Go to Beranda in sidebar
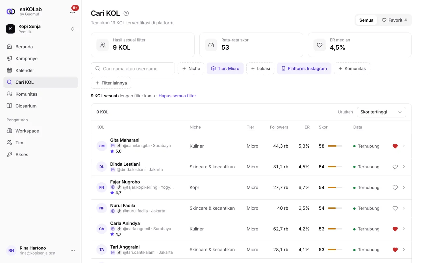The image size is (421, 263). tap(40, 47)
